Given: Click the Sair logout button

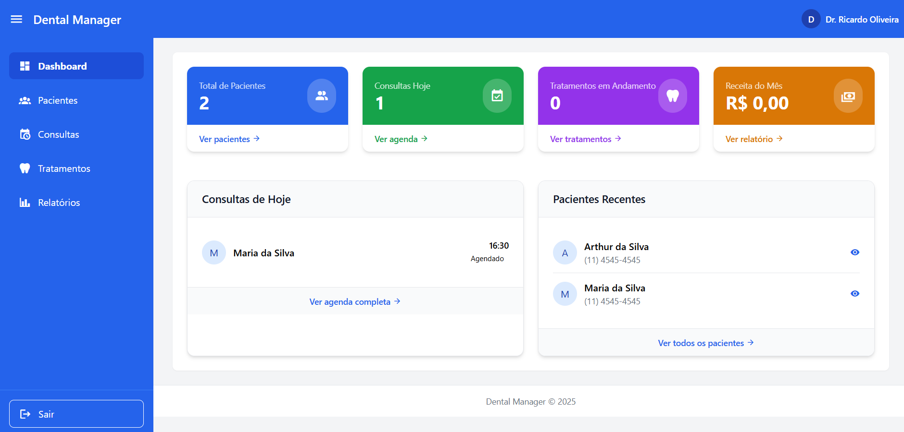Looking at the screenshot, I should click(x=76, y=414).
